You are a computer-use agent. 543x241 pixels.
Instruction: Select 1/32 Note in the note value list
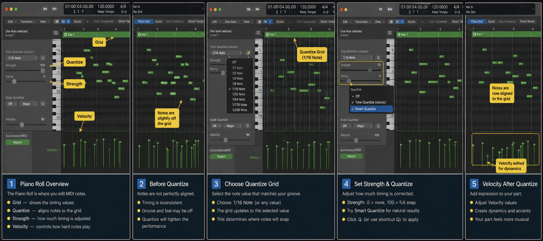(x=239, y=94)
